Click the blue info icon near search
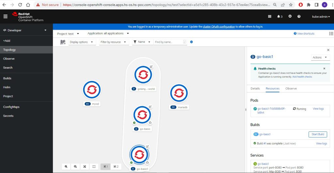The image size is (334, 173). tap(191, 42)
